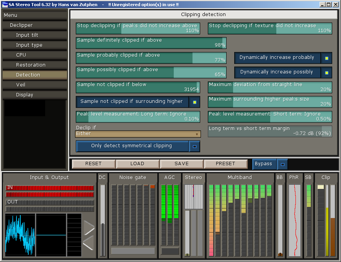This screenshot has width=341, height=262.
Task: Toggle Sample not clipped if surrounding higher
Action: 194,102
